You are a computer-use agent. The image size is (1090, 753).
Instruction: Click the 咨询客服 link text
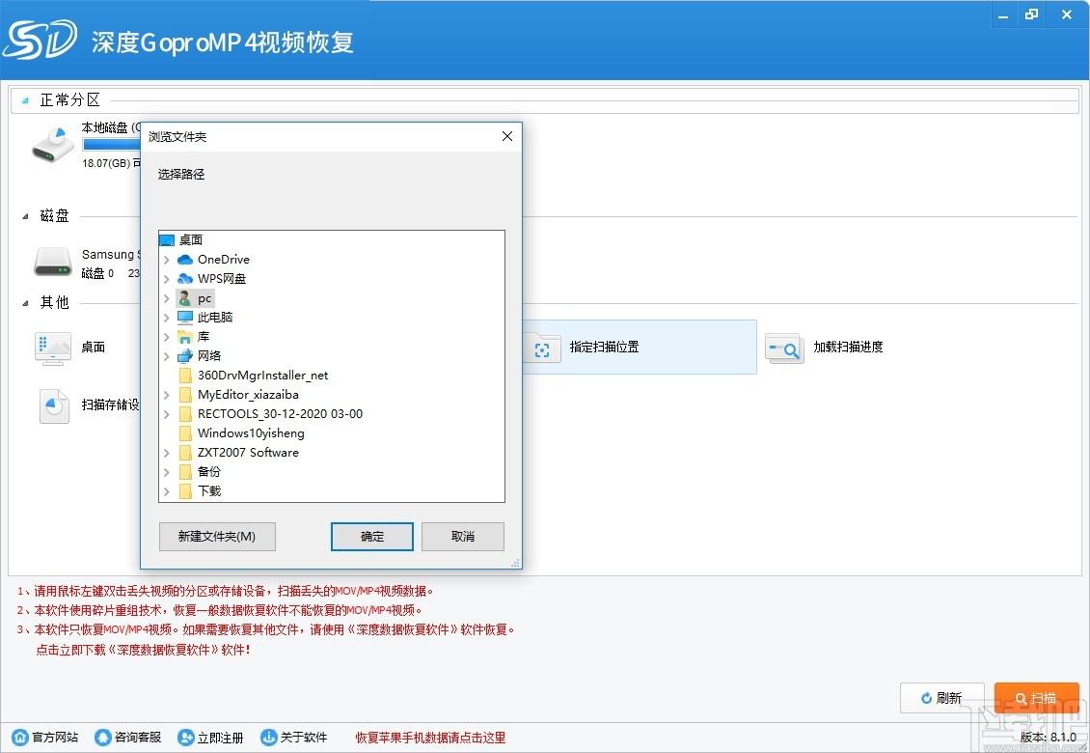[138, 738]
